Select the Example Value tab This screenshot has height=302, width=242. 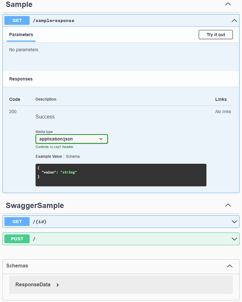(x=49, y=156)
